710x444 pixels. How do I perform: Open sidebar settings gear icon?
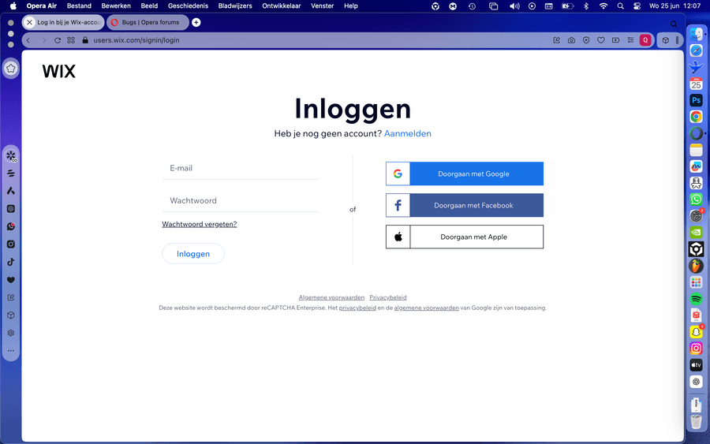point(11,333)
